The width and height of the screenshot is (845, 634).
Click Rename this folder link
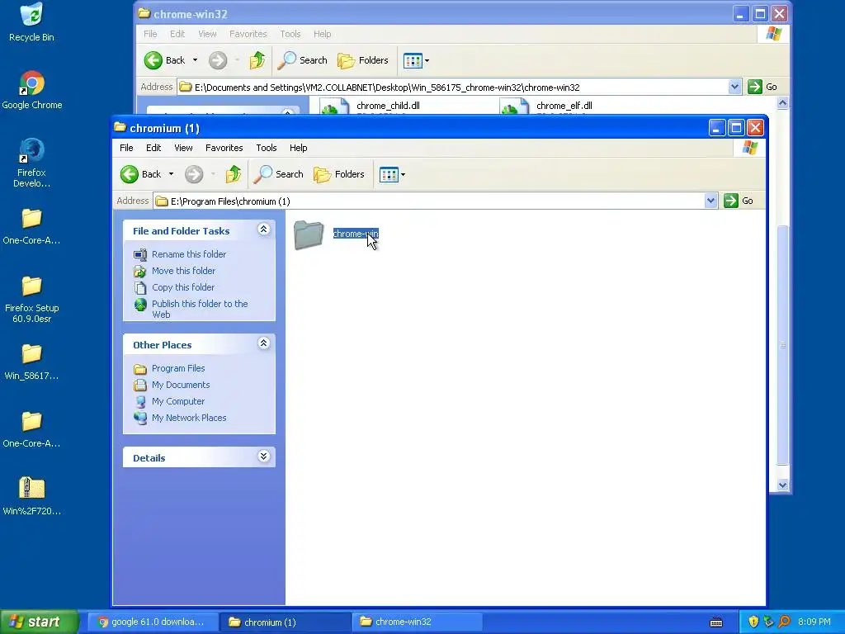click(189, 254)
